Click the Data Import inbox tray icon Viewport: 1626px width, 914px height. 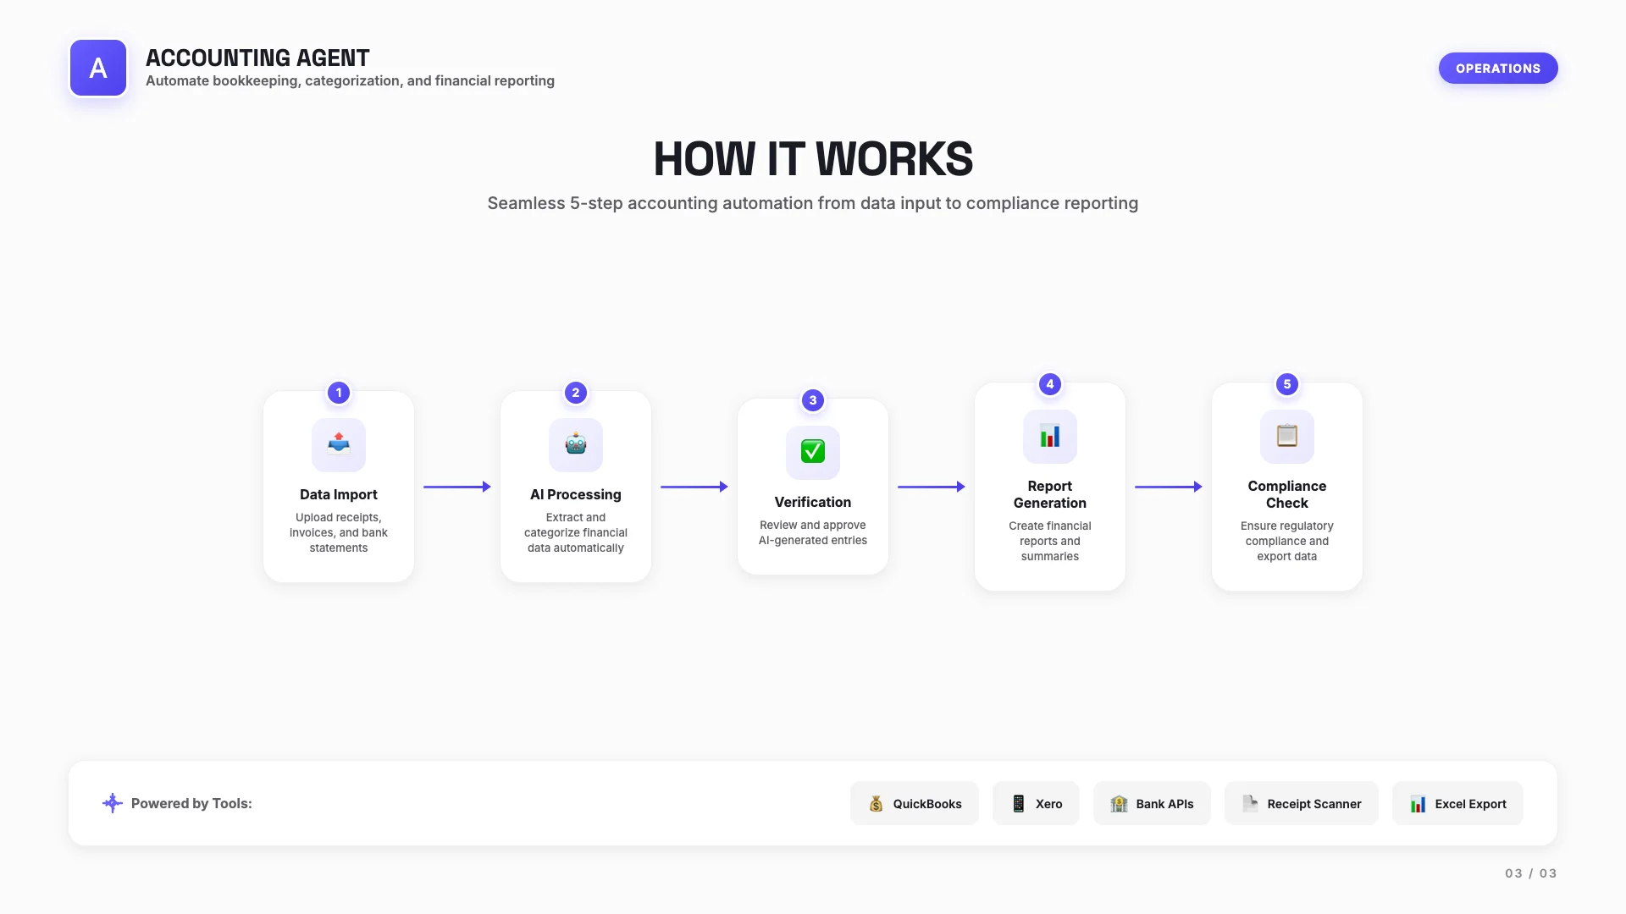point(339,444)
